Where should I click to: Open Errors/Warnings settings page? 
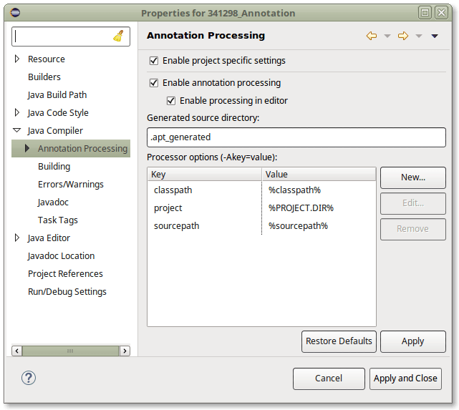[71, 184]
